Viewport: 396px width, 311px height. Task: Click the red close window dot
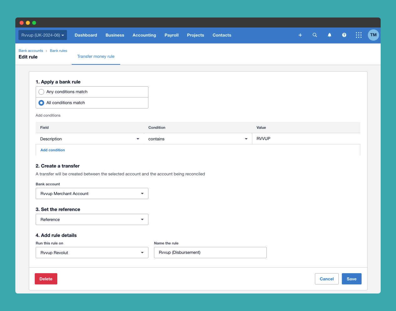(22, 23)
